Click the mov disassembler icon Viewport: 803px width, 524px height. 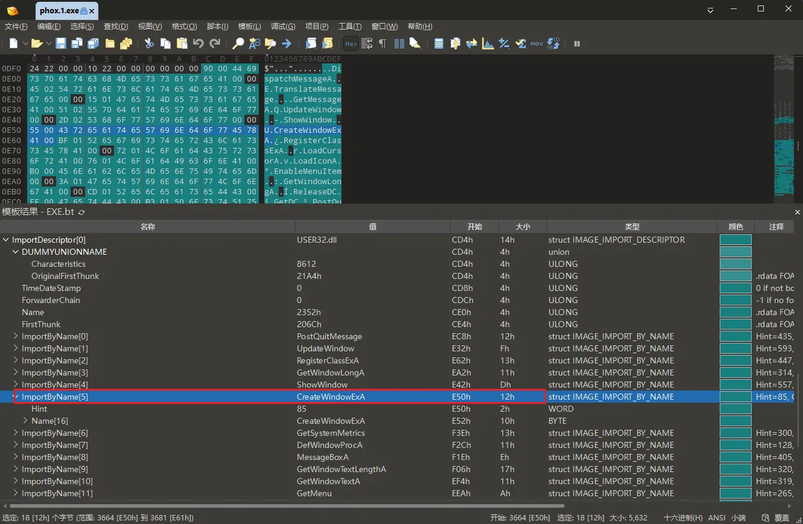coord(537,43)
